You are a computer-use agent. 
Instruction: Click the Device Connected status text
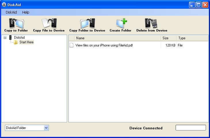click(146, 128)
